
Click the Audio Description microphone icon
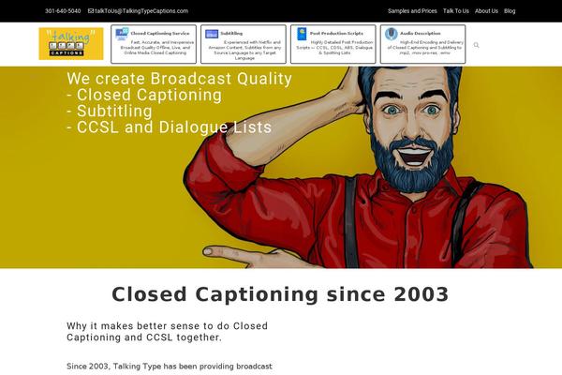[x=391, y=34]
